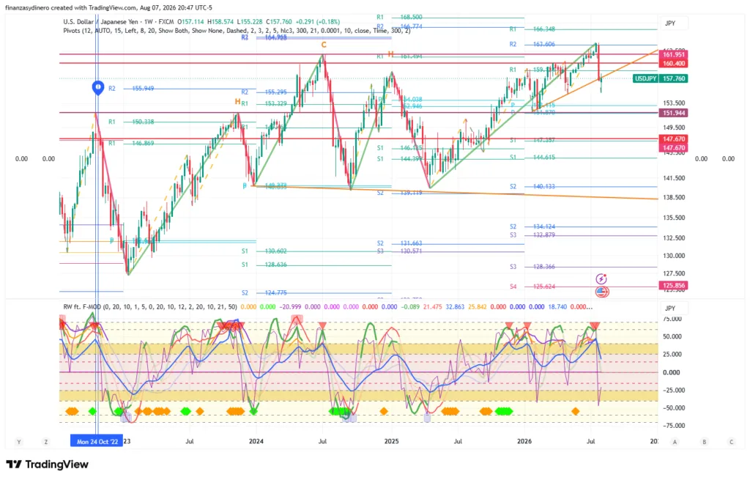The image size is (750, 480).
Task: Click the S2 124.775 pivot label
Action: (x=264, y=292)
